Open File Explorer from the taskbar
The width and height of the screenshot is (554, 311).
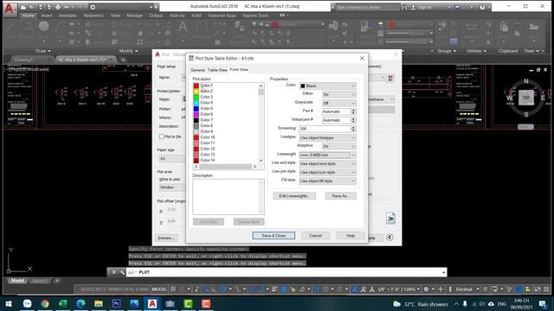[x=99, y=303]
